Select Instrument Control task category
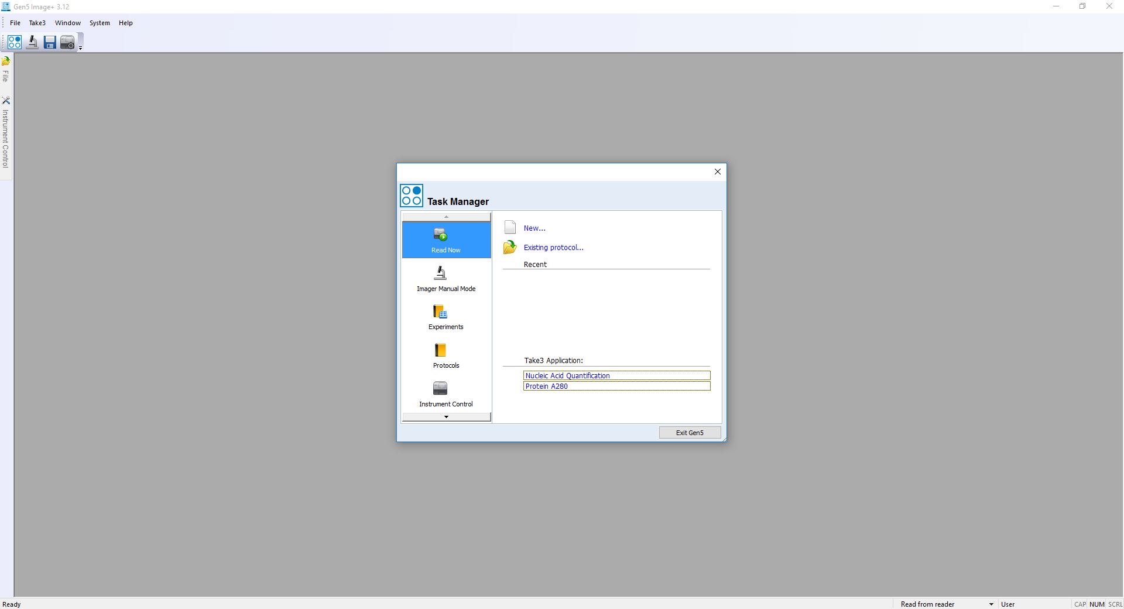The image size is (1124, 609). point(446,395)
